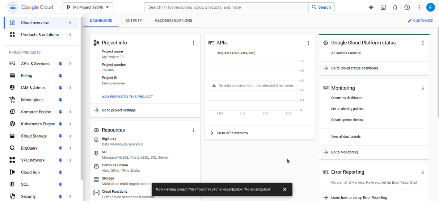Unpin Billing from pinned products

[x=60, y=76]
